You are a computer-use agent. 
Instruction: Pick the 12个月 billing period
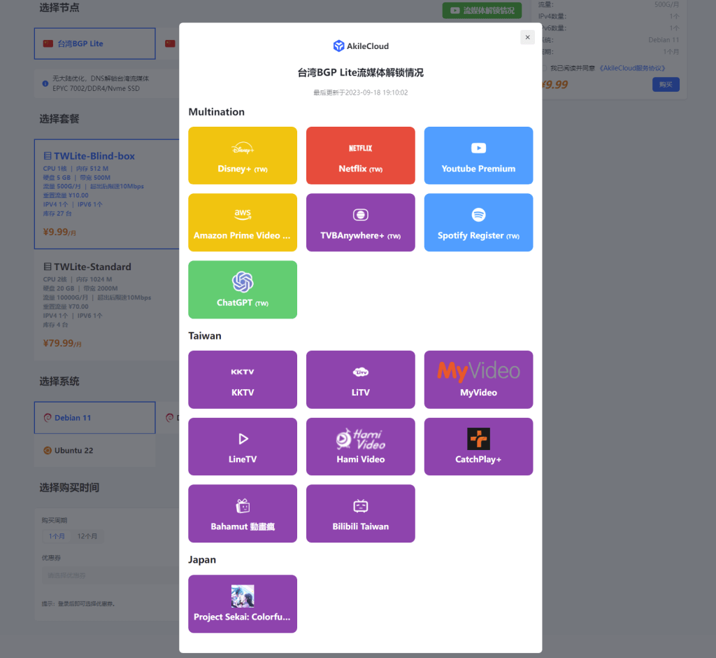pyautogui.click(x=87, y=536)
